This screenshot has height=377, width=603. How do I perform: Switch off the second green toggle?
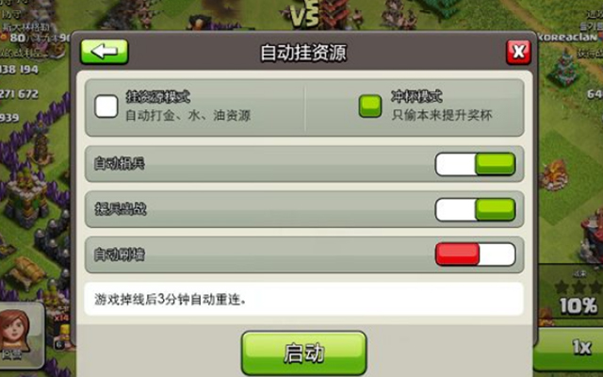pos(475,209)
